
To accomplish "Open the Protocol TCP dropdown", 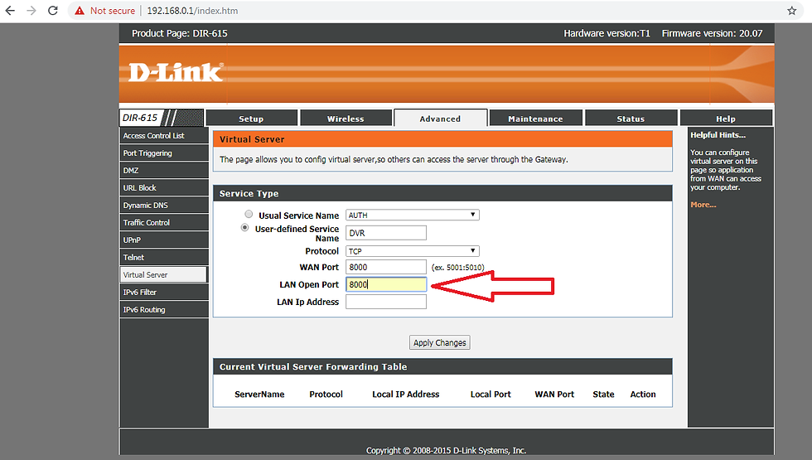I will [x=413, y=251].
